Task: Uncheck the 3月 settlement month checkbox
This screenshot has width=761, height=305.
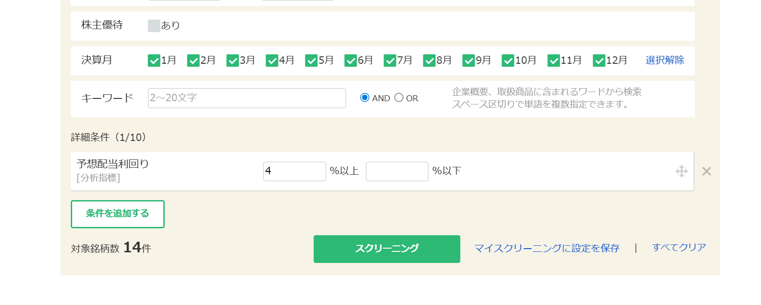Action: click(x=233, y=61)
